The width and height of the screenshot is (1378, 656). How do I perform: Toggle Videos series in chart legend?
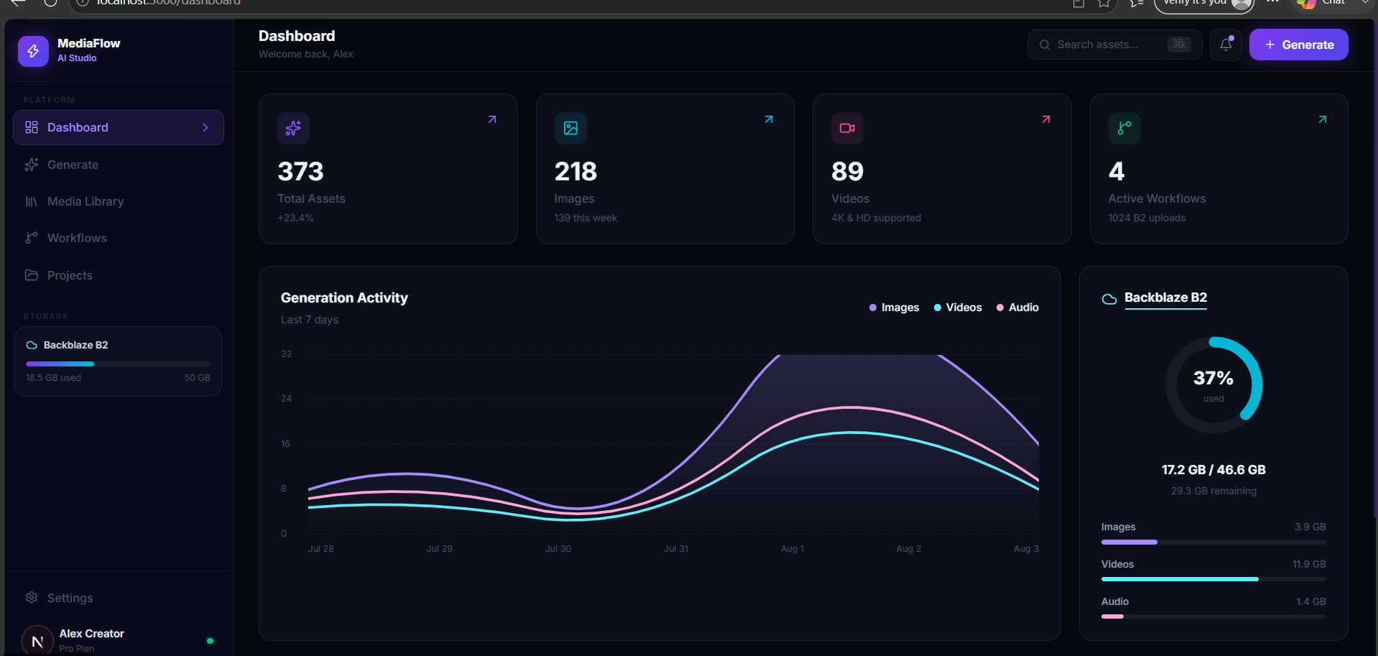[x=958, y=308]
